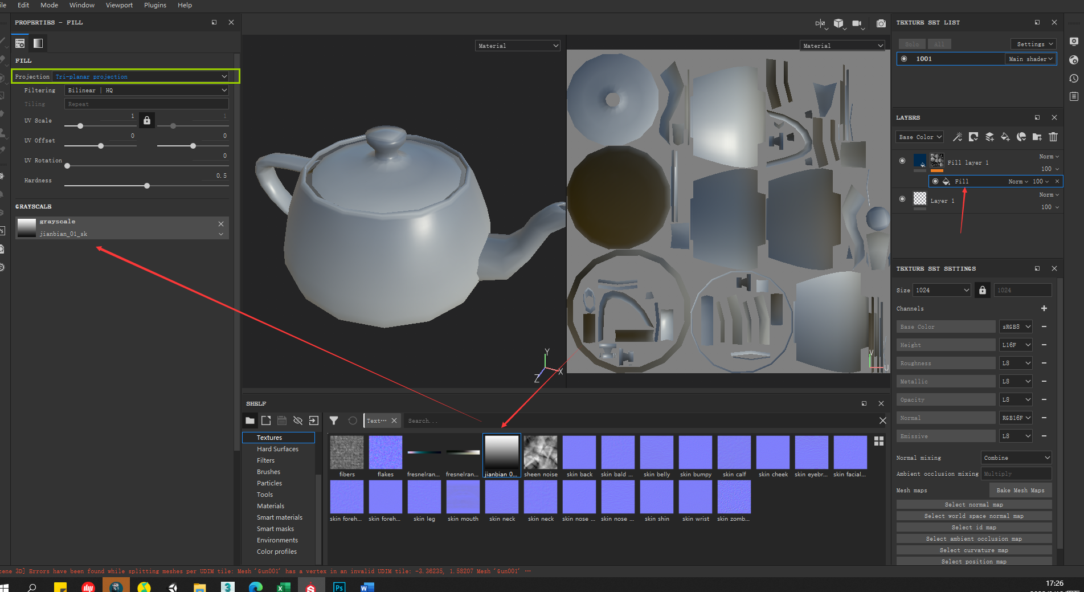Viewport: 1084px width, 592px height.
Task: Open the add effect wand menu
Action: [x=958, y=137]
